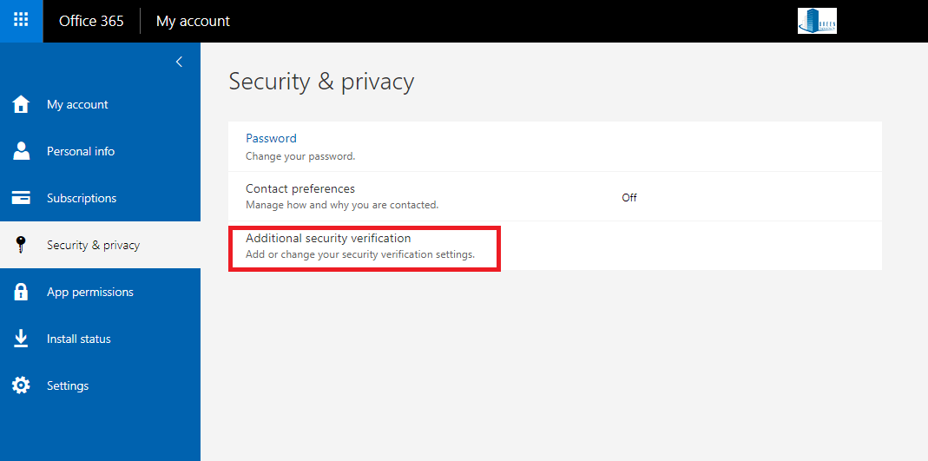Click the gear icon for Settings
Viewport: 928px width, 461px height.
[21, 385]
